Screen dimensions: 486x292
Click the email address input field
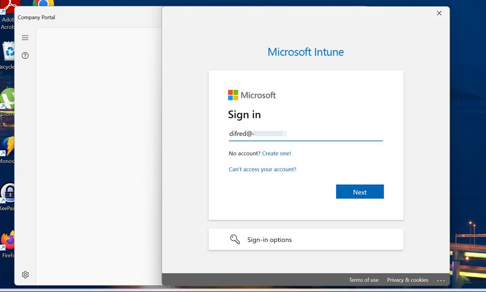(306, 134)
